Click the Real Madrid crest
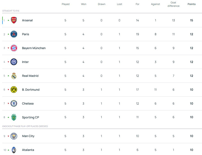This screenshot has width=202, height=155. point(14,76)
